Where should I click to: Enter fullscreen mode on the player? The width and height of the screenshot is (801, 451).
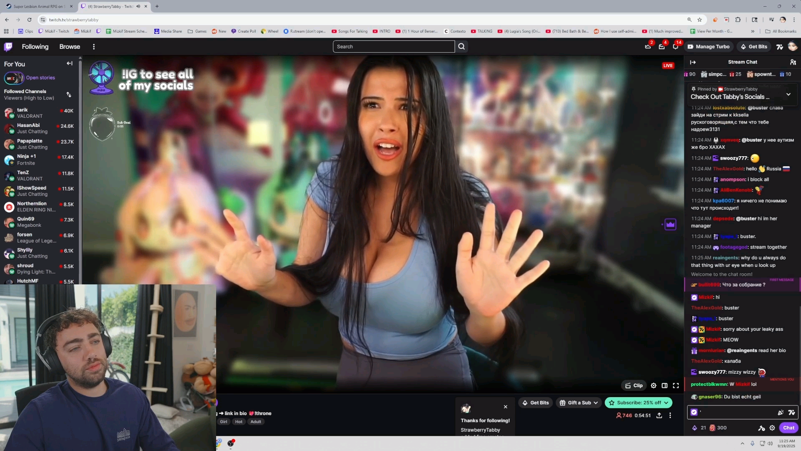pyautogui.click(x=676, y=385)
